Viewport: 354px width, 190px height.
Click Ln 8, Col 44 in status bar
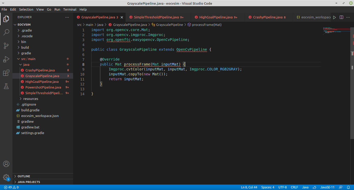(x=249, y=187)
